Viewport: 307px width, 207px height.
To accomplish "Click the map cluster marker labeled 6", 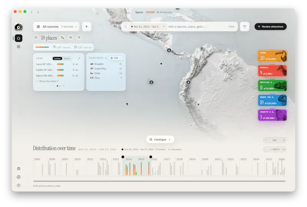I will point(169,50).
